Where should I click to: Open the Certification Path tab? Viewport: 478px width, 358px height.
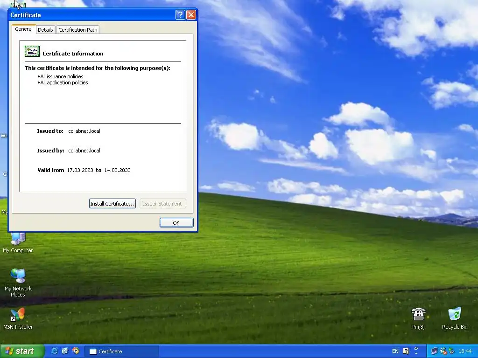[x=78, y=29]
